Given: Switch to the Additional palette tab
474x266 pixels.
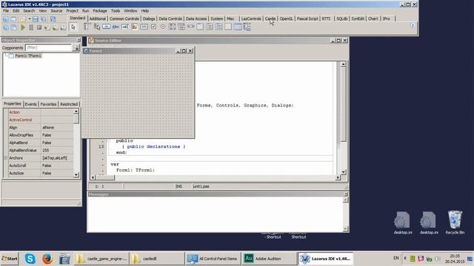Looking at the screenshot, I should pos(97,18).
